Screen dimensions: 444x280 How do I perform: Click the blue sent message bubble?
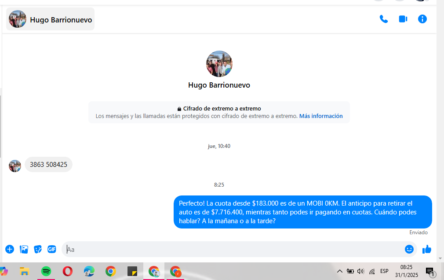coord(302,212)
